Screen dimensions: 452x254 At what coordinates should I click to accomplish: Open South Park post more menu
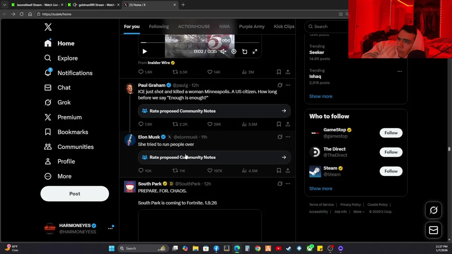point(288,184)
